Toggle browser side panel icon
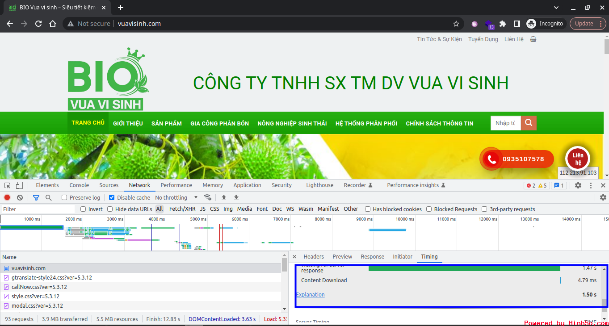 pos(517,24)
